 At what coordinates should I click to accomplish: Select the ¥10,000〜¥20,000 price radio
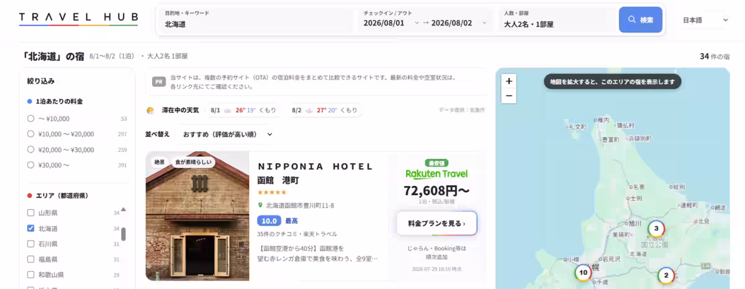click(31, 134)
